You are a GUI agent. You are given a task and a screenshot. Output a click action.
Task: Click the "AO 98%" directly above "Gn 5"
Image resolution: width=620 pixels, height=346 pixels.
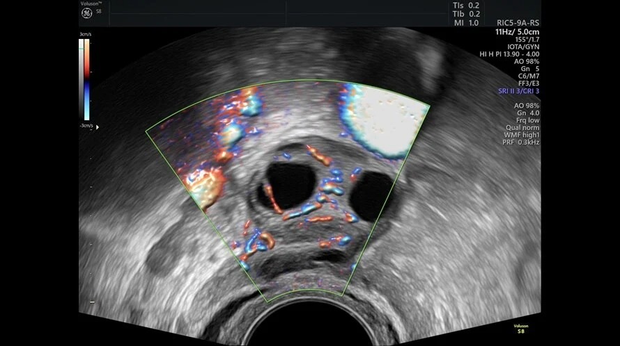click(527, 61)
